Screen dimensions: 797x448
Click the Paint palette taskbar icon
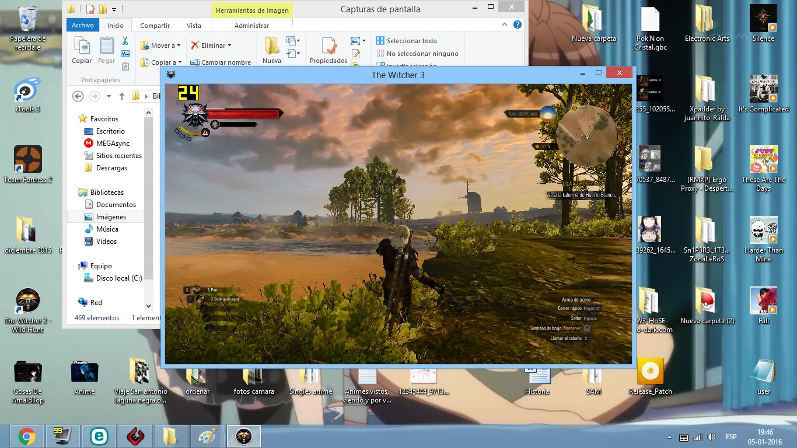(207, 436)
